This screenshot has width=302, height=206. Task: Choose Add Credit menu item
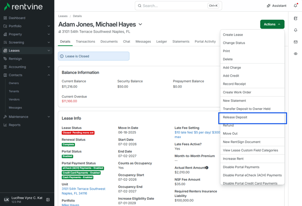pos(252,76)
